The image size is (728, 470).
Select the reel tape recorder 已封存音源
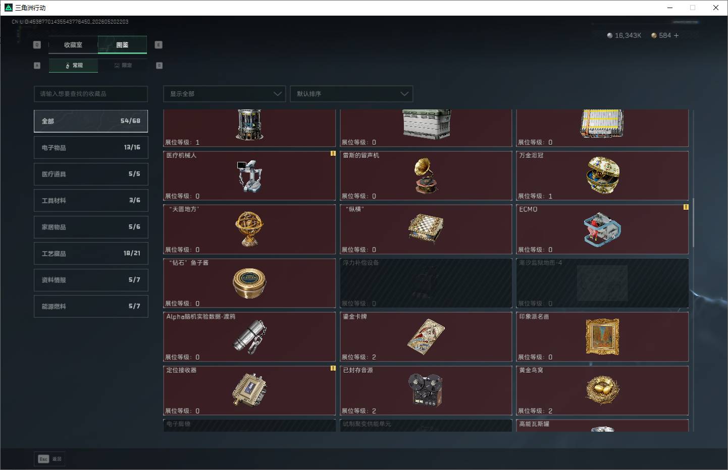[x=426, y=390]
